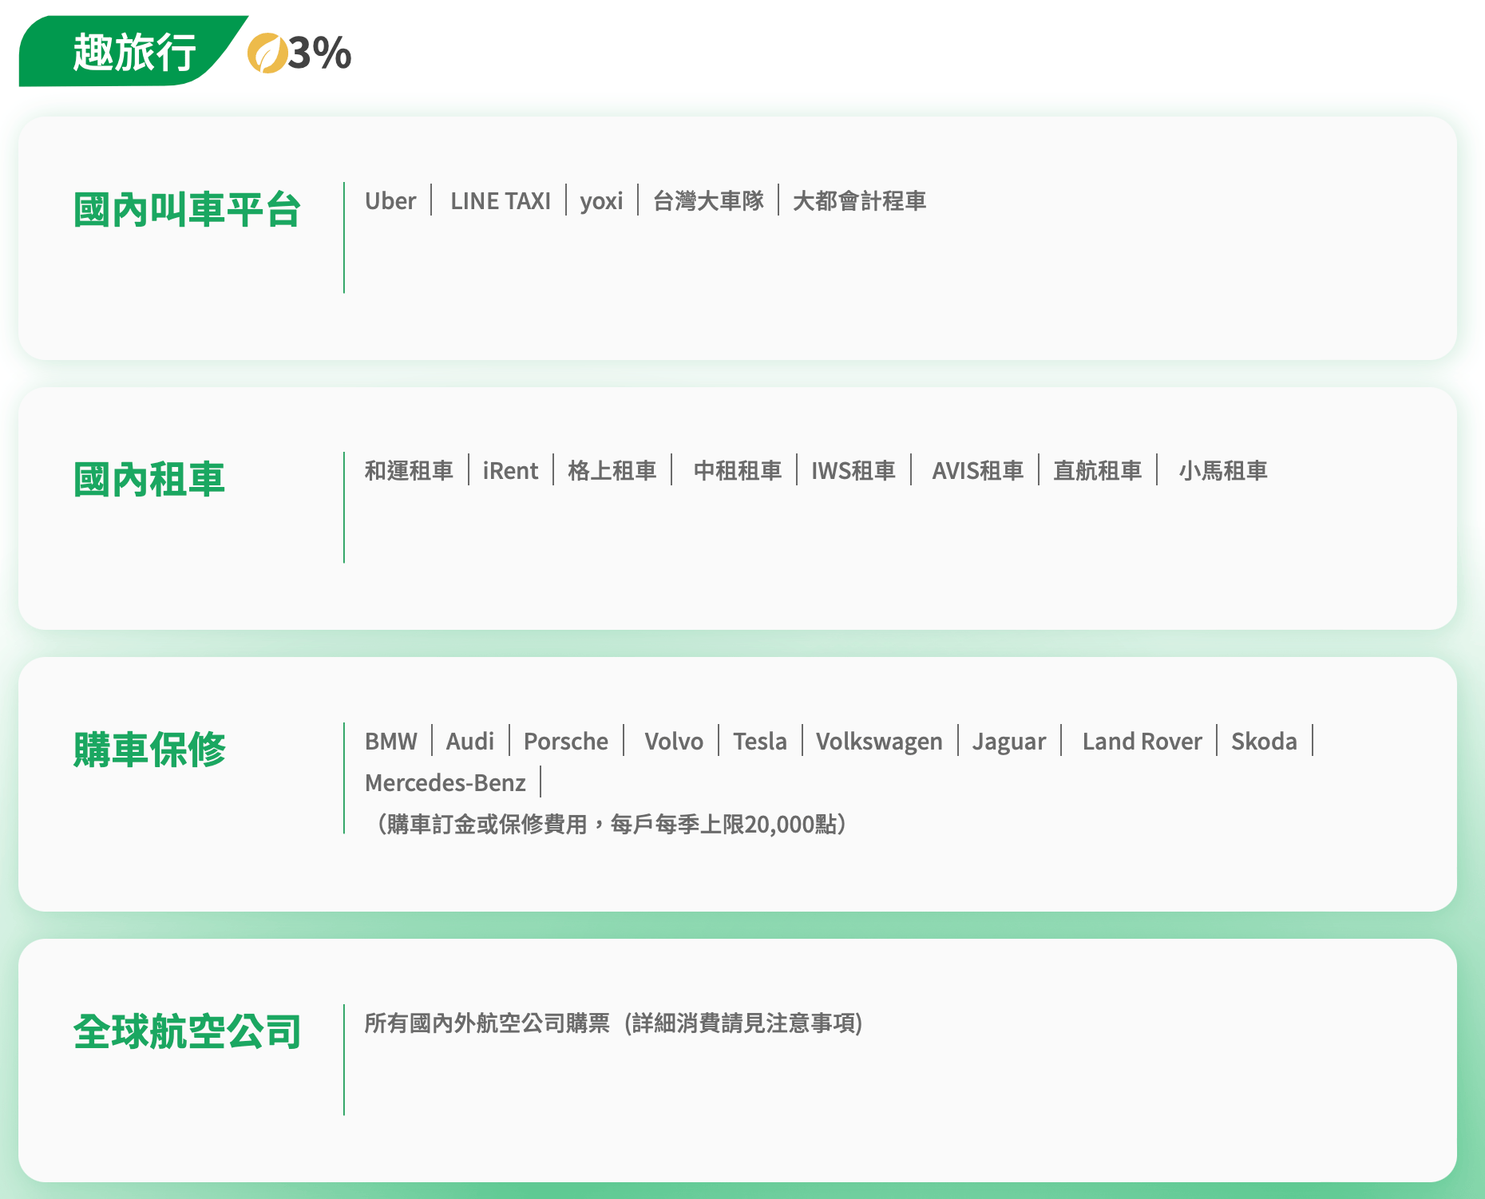Click the Mercedes-Benz brand entry
The width and height of the screenshot is (1485, 1199).
point(445,783)
